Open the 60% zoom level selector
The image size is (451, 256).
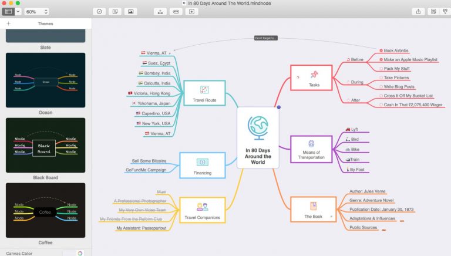[x=36, y=12]
